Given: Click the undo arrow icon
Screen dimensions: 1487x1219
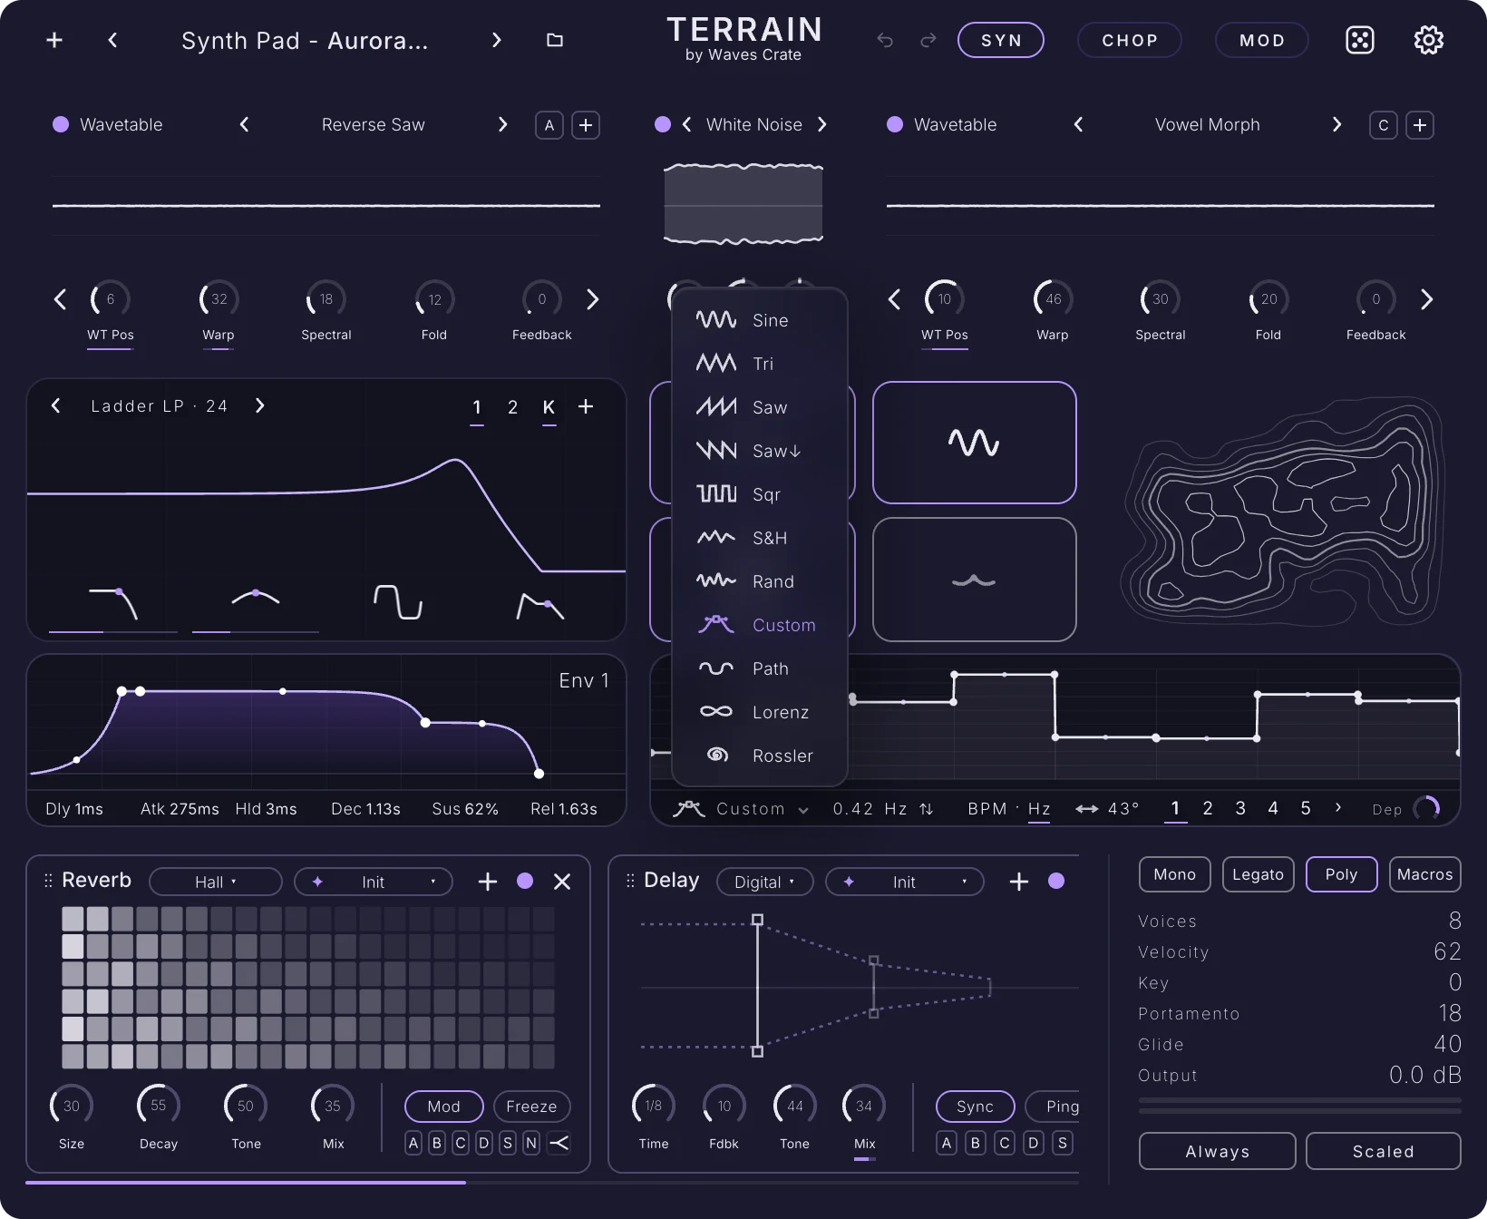Looking at the screenshot, I should (x=885, y=40).
